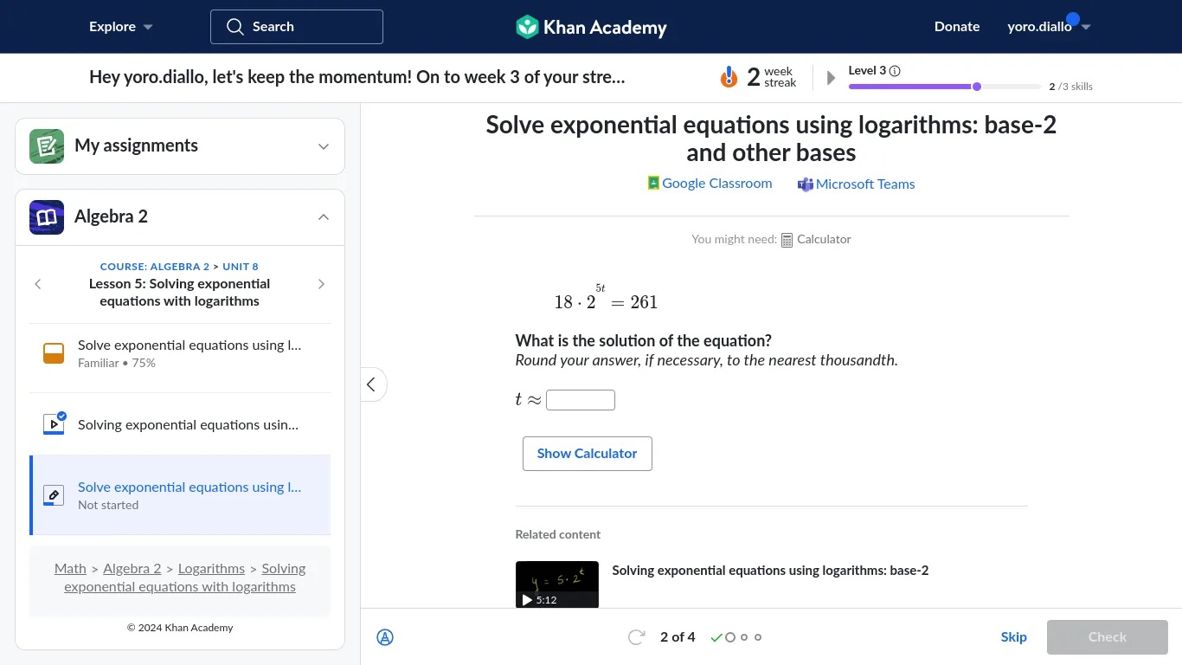Image resolution: width=1182 pixels, height=665 pixels.
Task: Collapse the My assignments section
Action: [x=323, y=146]
